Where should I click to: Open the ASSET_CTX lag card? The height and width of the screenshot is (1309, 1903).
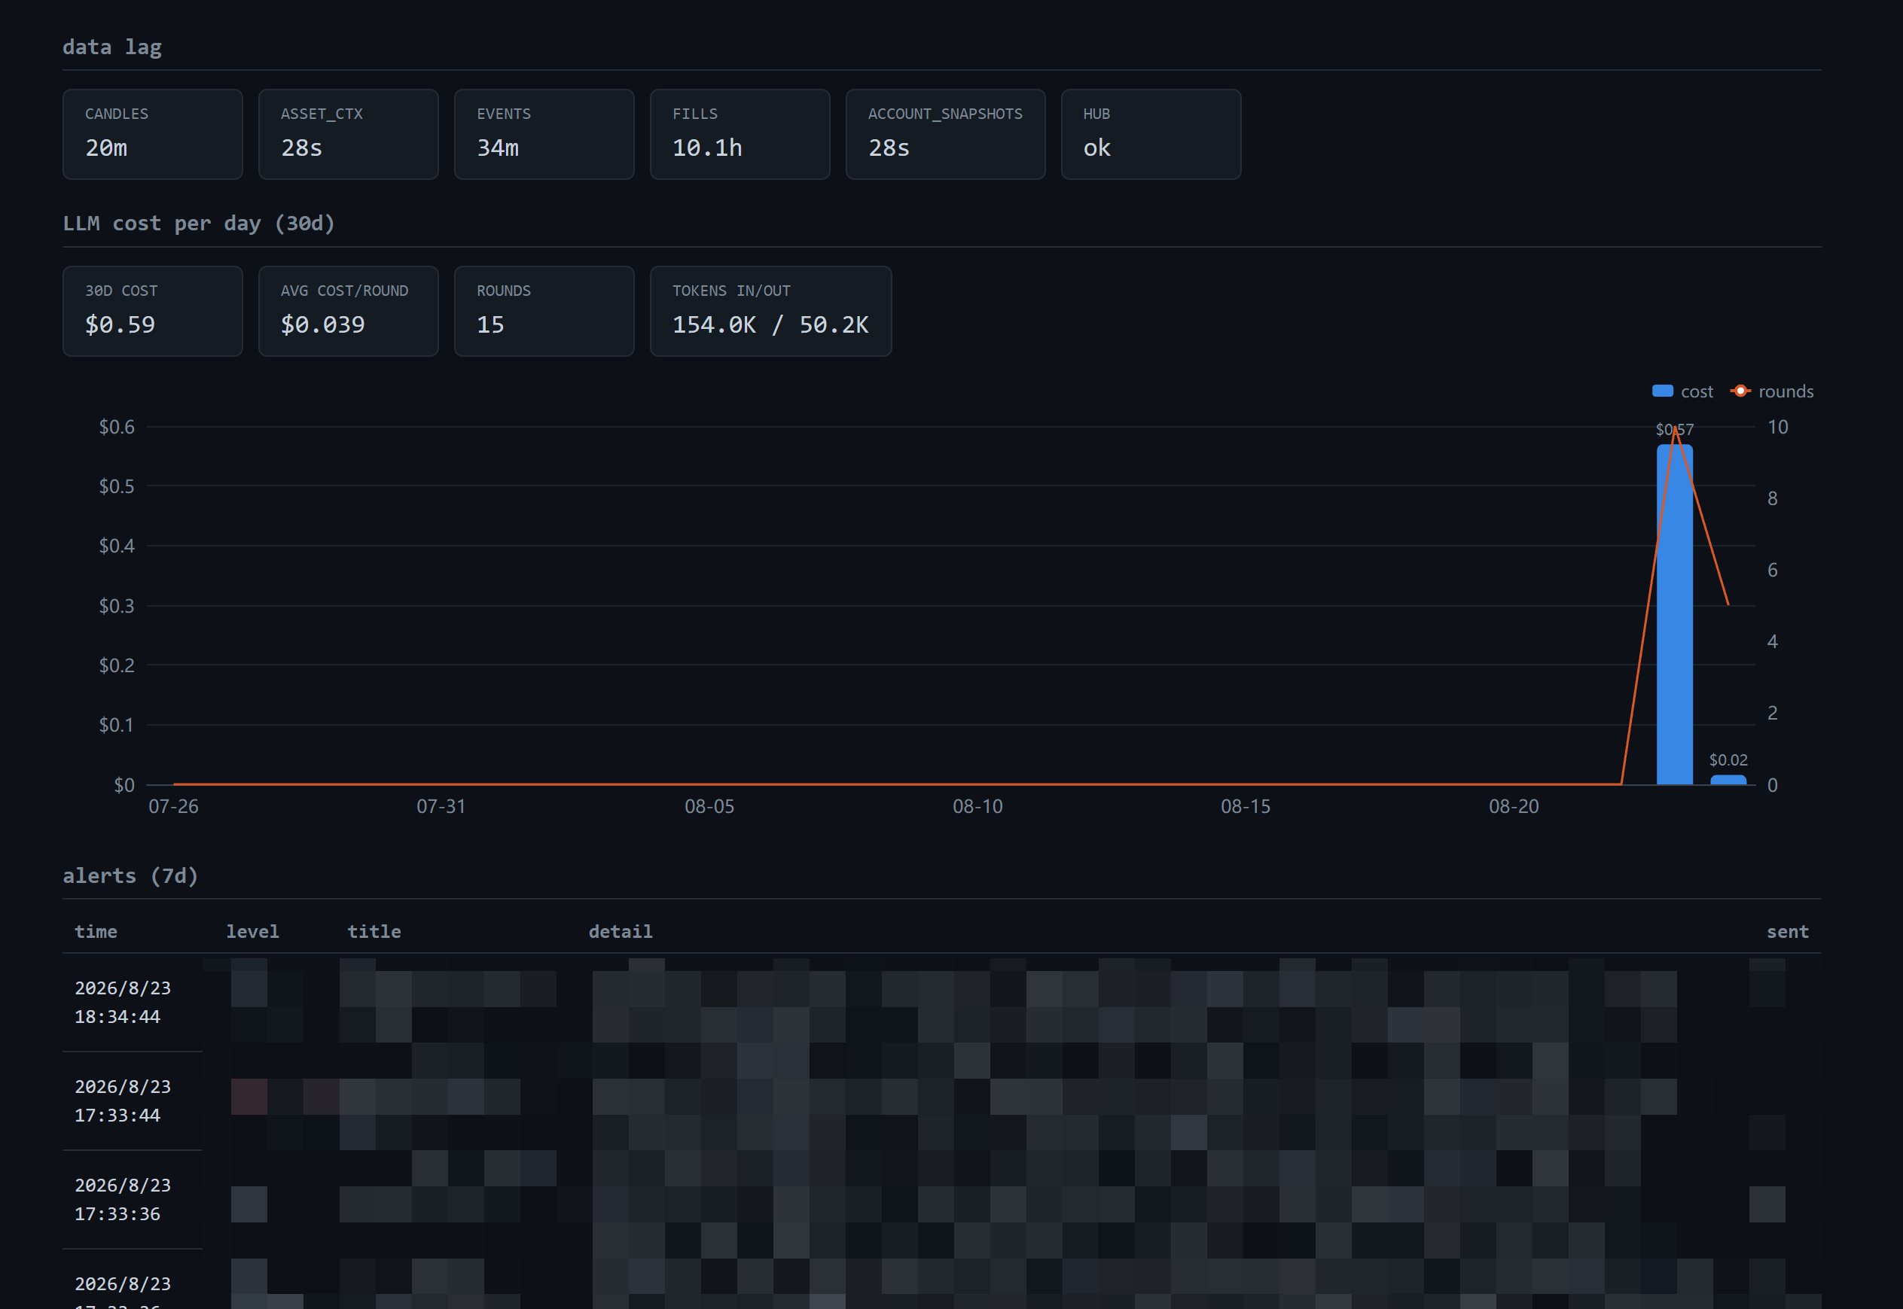click(349, 135)
